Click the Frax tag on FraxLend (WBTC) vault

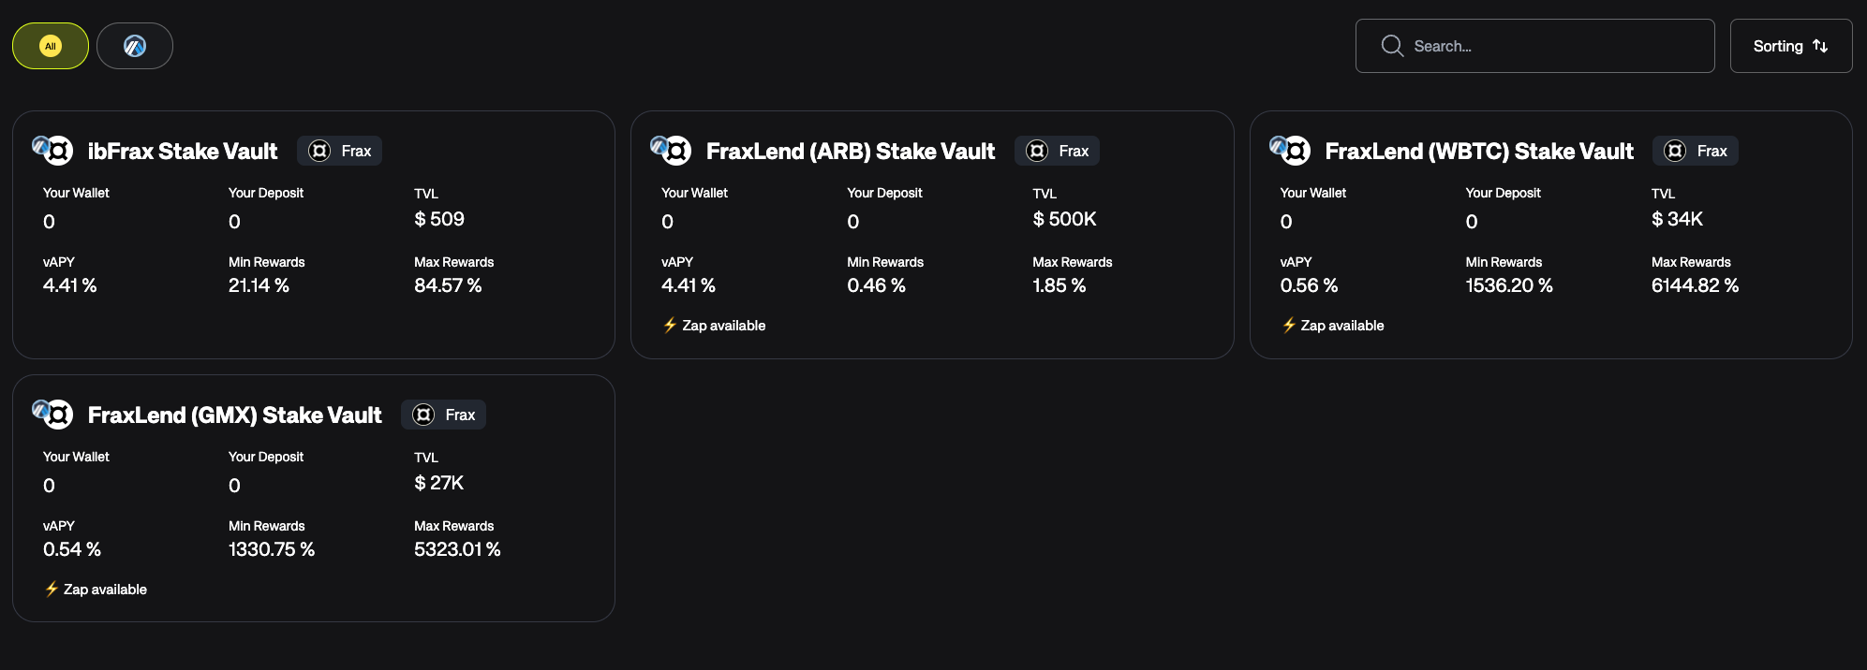pyautogui.click(x=1696, y=151)
